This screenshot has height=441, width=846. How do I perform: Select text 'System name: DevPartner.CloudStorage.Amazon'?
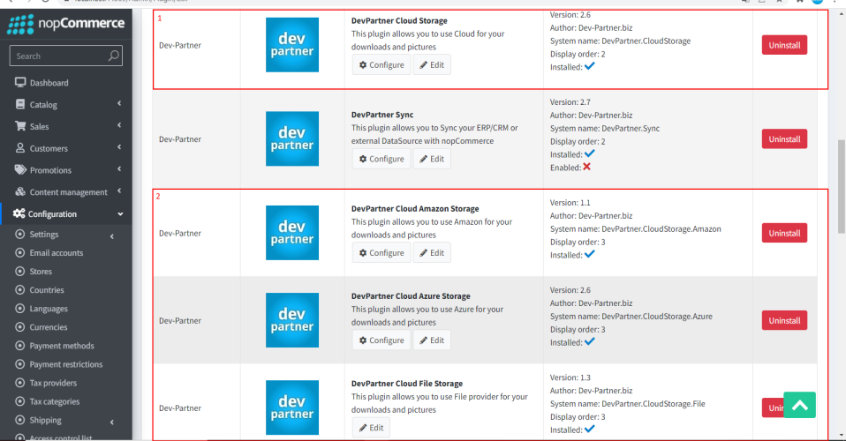[635, 229]
